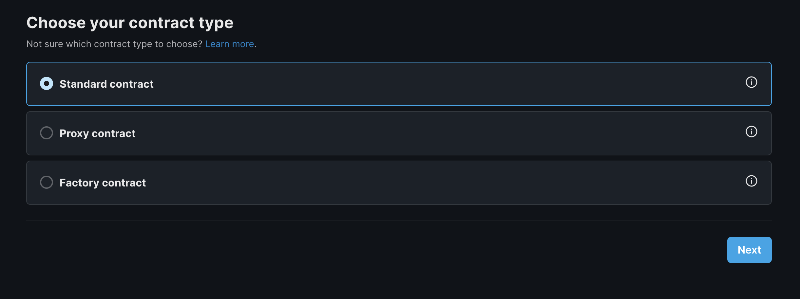800x299 pixels.
Task: Choose the Proxy contract radio button
Action: [47, 133]
